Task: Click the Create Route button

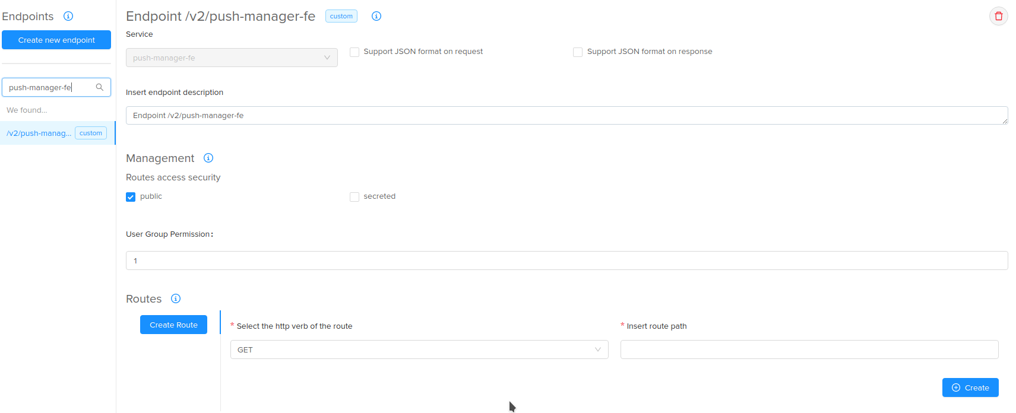Action: click(173, 325)
